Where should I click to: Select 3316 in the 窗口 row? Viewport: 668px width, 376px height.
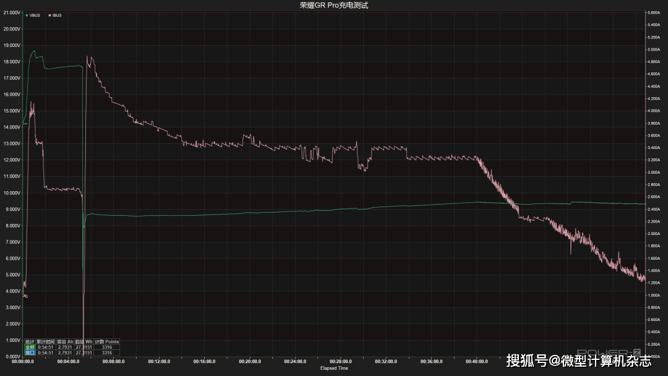pyautogui.click(x=107, y=352)
